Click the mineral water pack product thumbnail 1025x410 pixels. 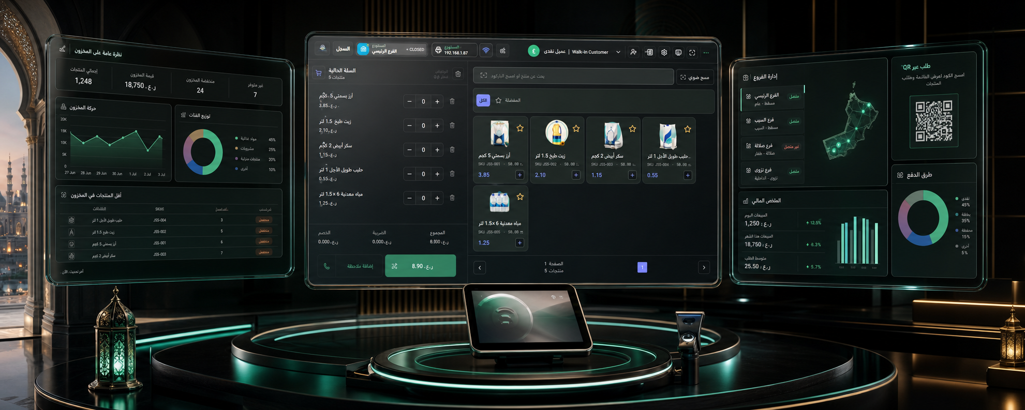point(499,202)
